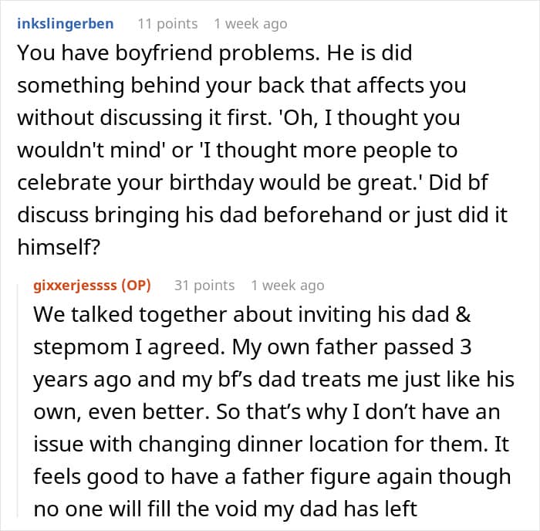Open inkslingerben's user profile
The image size is (540, 531).
click(x=65, y=23)
